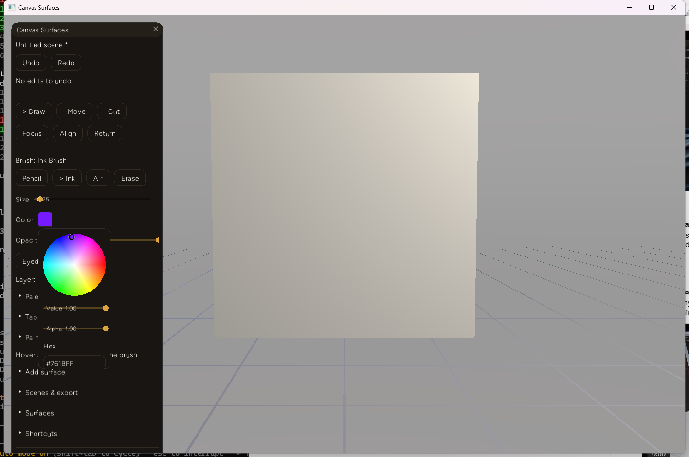This screenshot has width=689, height=457.
Task: Choose the Air brush
Action: [98, 178]
